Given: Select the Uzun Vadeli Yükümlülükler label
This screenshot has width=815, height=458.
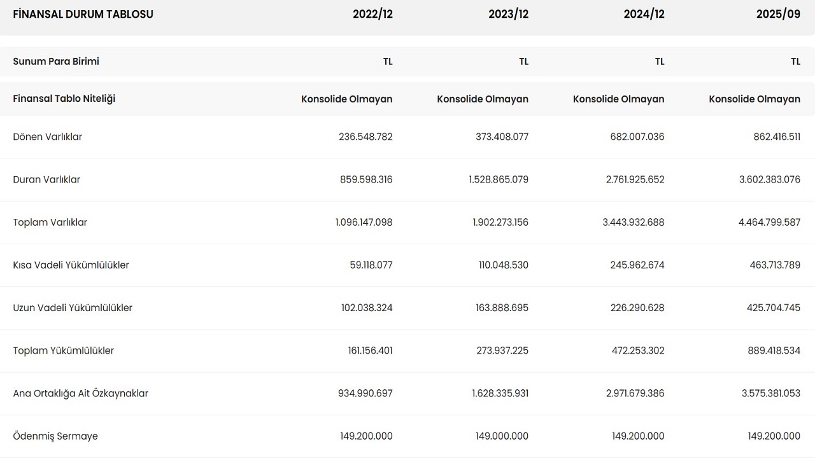Looking at the screenshot, I should (73, 308).
